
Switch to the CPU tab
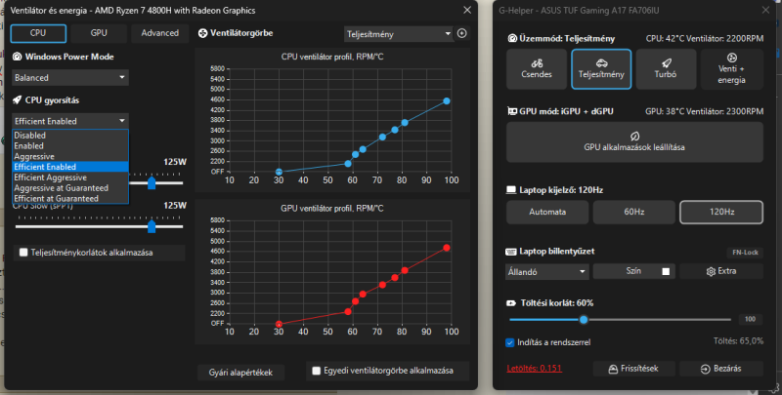click(x=38, y=33)
